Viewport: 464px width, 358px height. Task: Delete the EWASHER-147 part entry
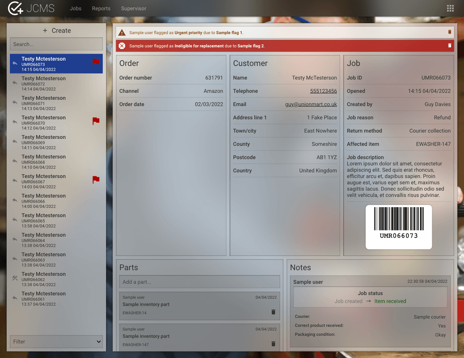point(273,343)
